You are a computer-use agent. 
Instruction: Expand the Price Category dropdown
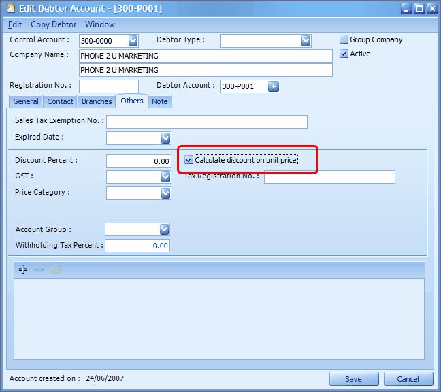pyautogui.click(x=166, y=193)
